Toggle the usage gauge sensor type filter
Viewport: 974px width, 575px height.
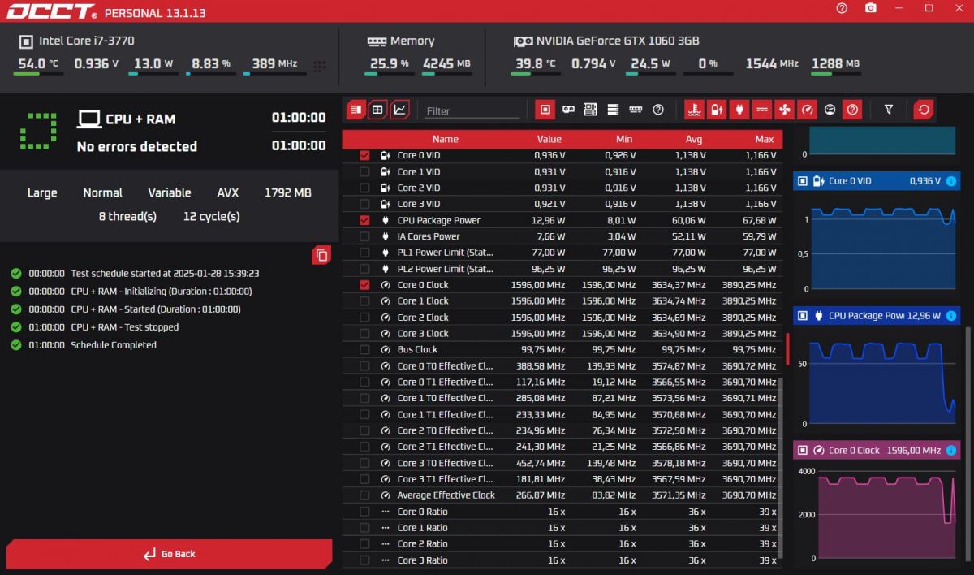click(x=830, y=110)
